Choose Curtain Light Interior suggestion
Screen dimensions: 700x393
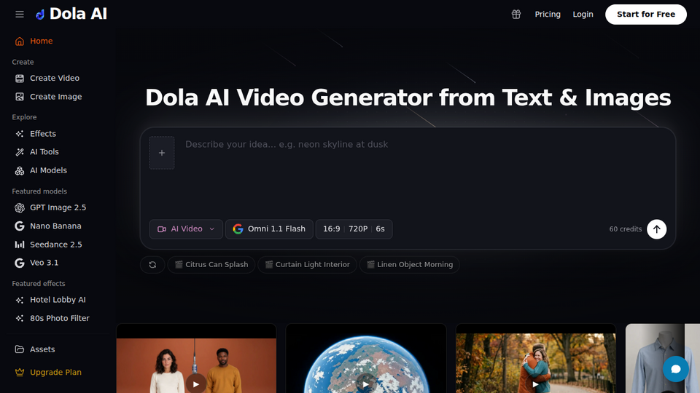307,265
